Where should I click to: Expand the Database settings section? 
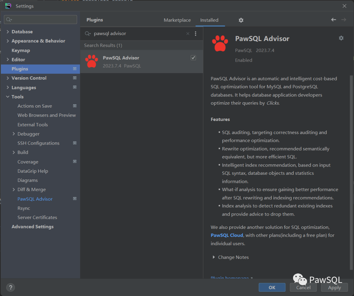pyautogui.click(x=8, y=32)
